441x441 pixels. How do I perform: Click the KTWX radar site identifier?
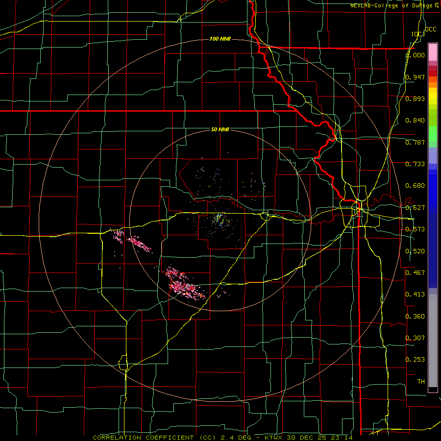[274, 438]
